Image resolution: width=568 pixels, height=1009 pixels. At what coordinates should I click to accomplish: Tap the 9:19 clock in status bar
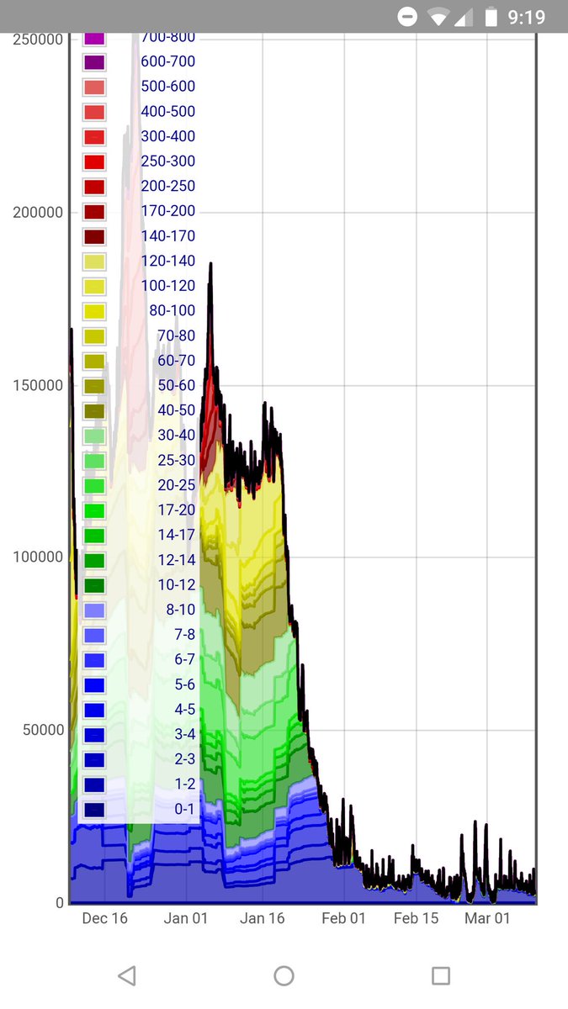[528, 17]
